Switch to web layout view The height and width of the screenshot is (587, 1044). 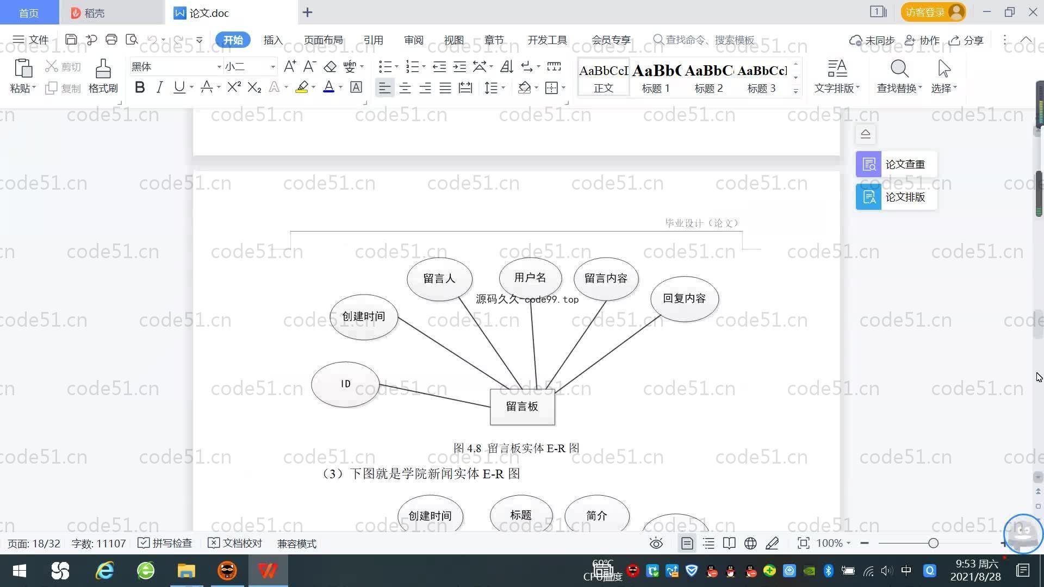point(750,543)
